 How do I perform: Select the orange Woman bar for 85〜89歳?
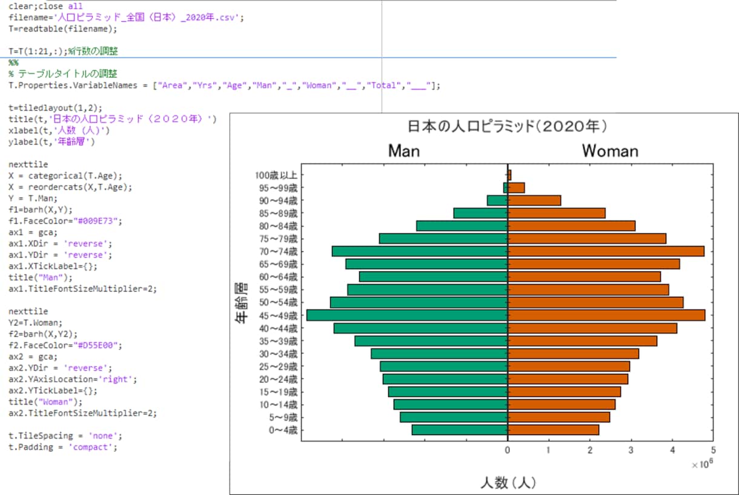pyautogui.click(x=557, y=213)
